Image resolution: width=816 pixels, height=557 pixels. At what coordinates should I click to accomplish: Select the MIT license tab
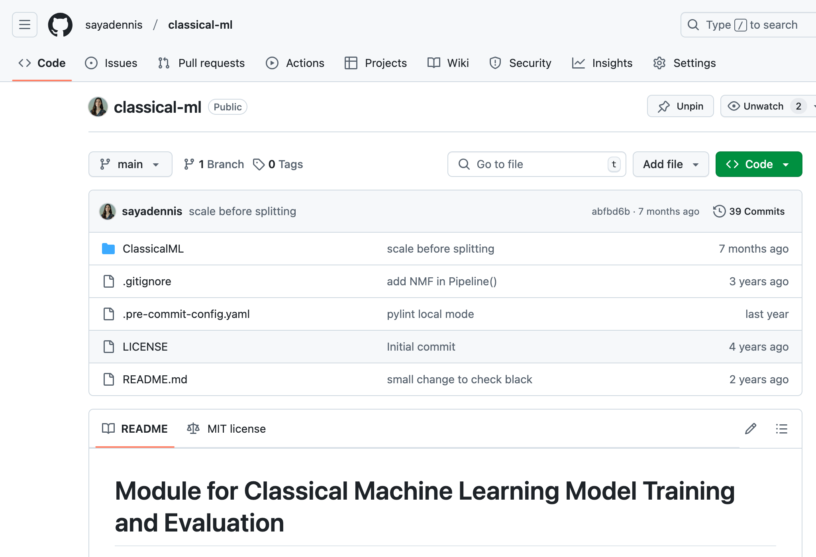[226, 429]
